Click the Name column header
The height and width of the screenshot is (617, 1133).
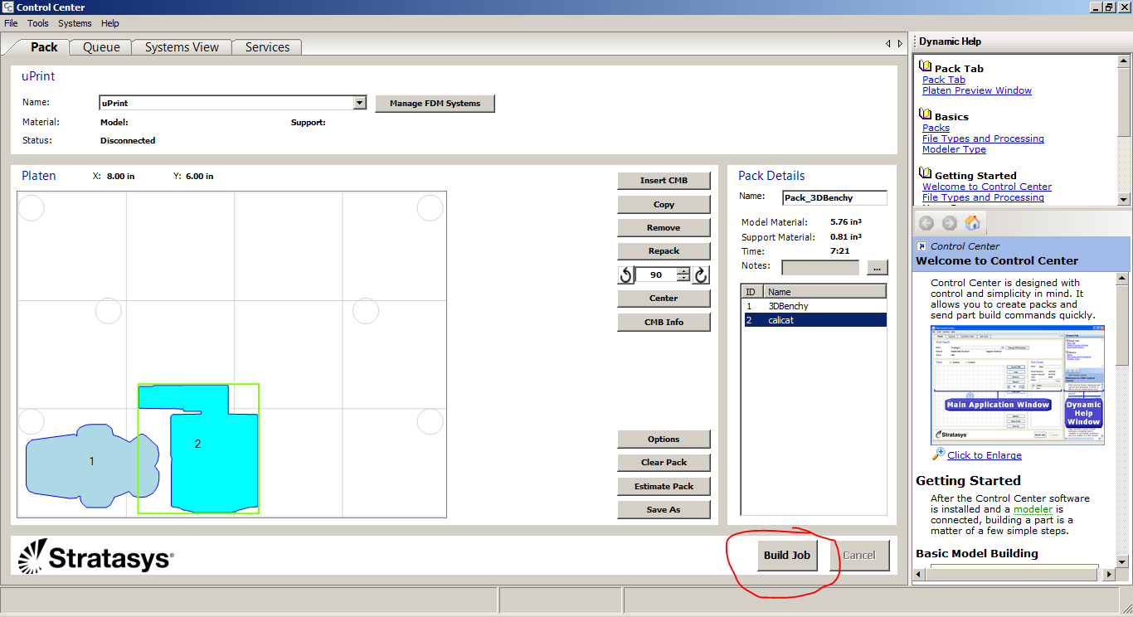click(x=824, y=292)
